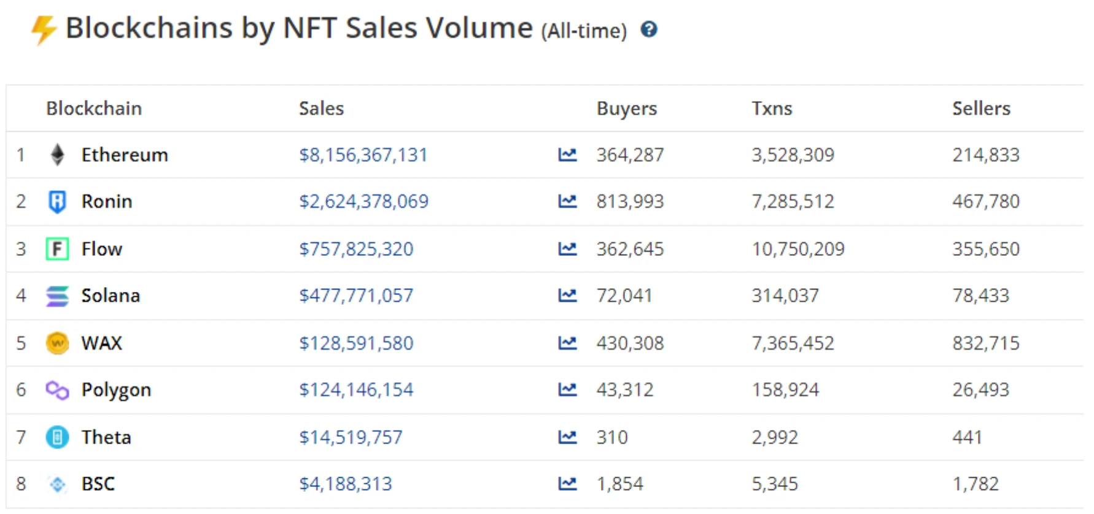Click the Solana striped logo icon

click(57, 296)
